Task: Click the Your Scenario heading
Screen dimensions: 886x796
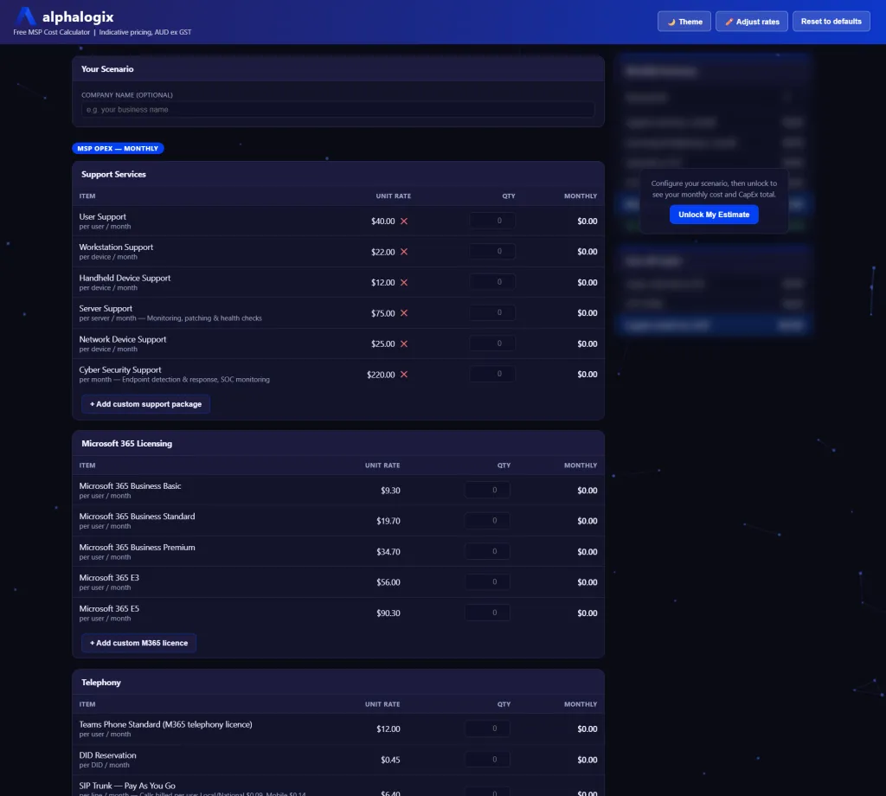Action: click(x=107, y=69)
